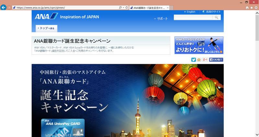Image resolution: width=259 pixels, height=137 pixels.
Task: Open the ANAカードならマイルが banner
Action: (x=199, y=45)
